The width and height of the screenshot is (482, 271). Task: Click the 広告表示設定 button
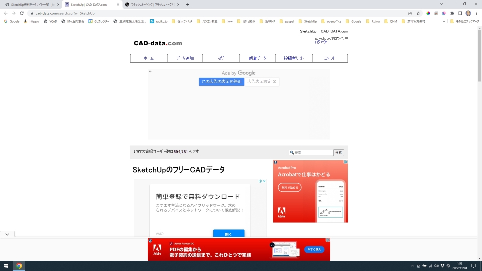pyautogui.click(x=262, y=82)
